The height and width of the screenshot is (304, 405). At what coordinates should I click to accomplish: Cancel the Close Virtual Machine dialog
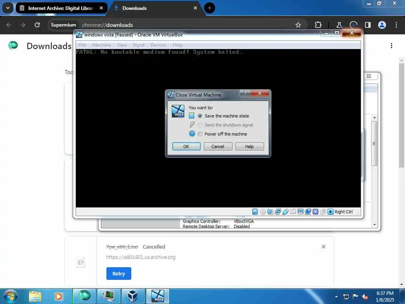coord(218,146)
